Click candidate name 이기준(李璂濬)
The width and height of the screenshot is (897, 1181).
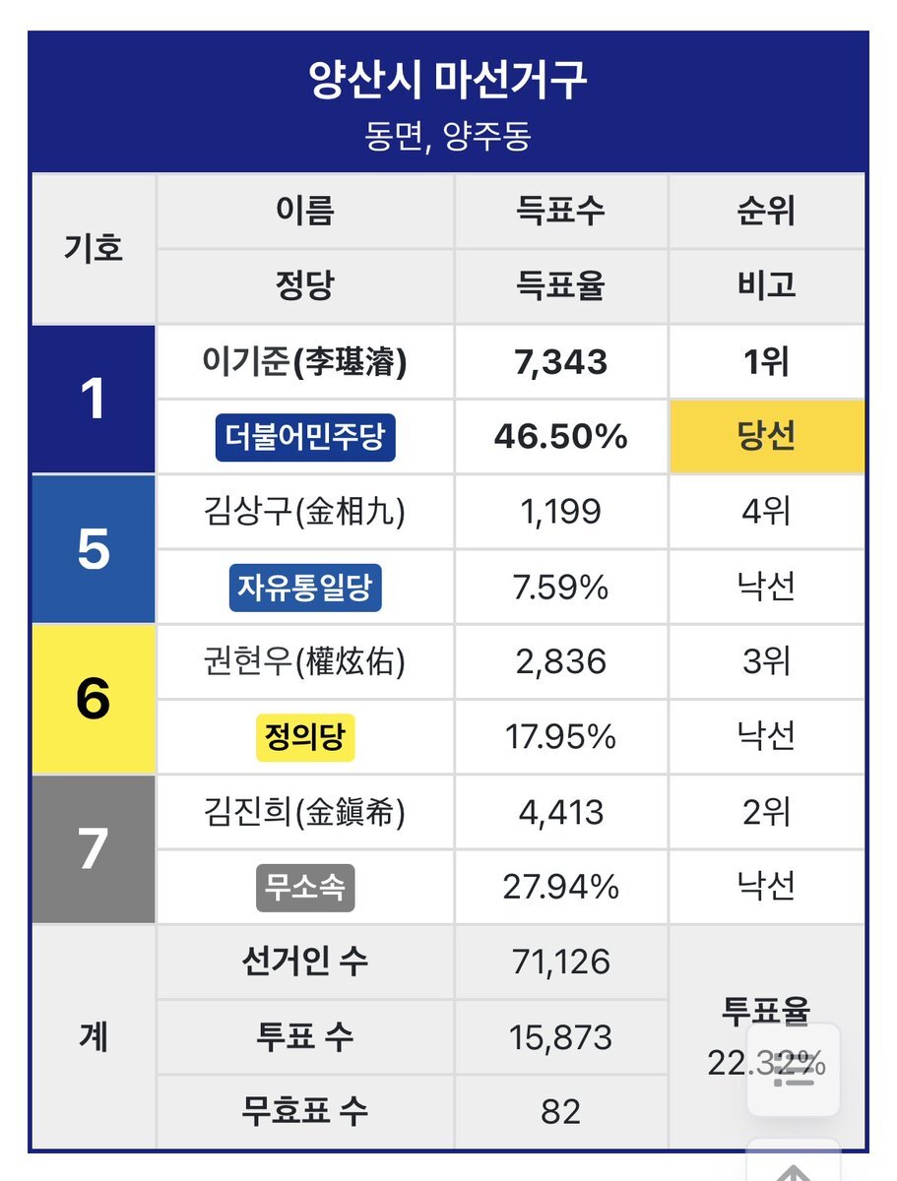pyautogui.click(x=305, y=363)
